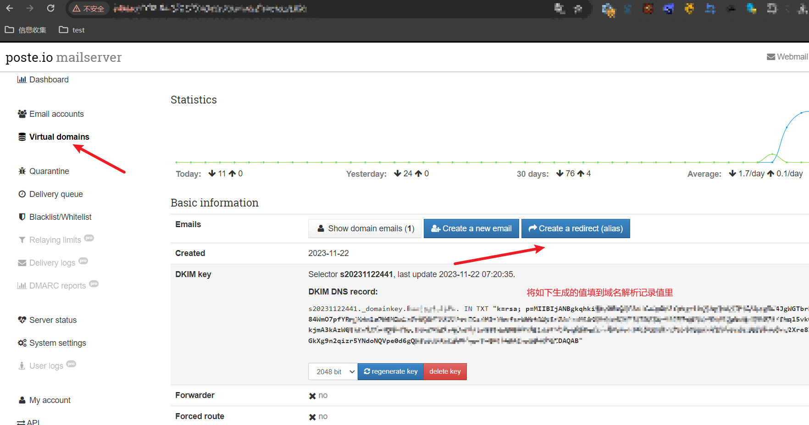The image size is (809, 425).
Task: Open Server status page
Action: 47,320
